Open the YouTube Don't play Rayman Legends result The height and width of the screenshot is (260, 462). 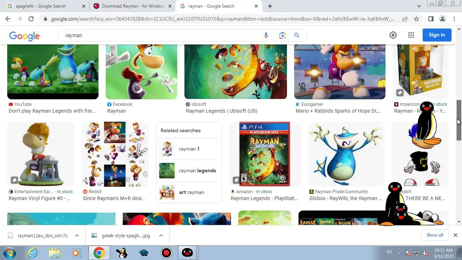click(52, 111)
